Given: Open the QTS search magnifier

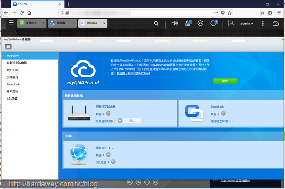Looking at the screenshot, I should [156, 24].
